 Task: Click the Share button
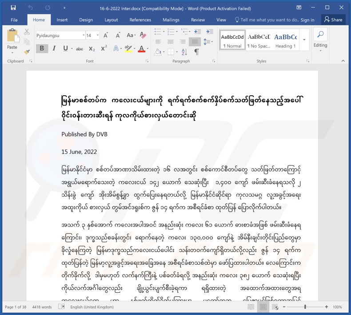tap(333, 20)
